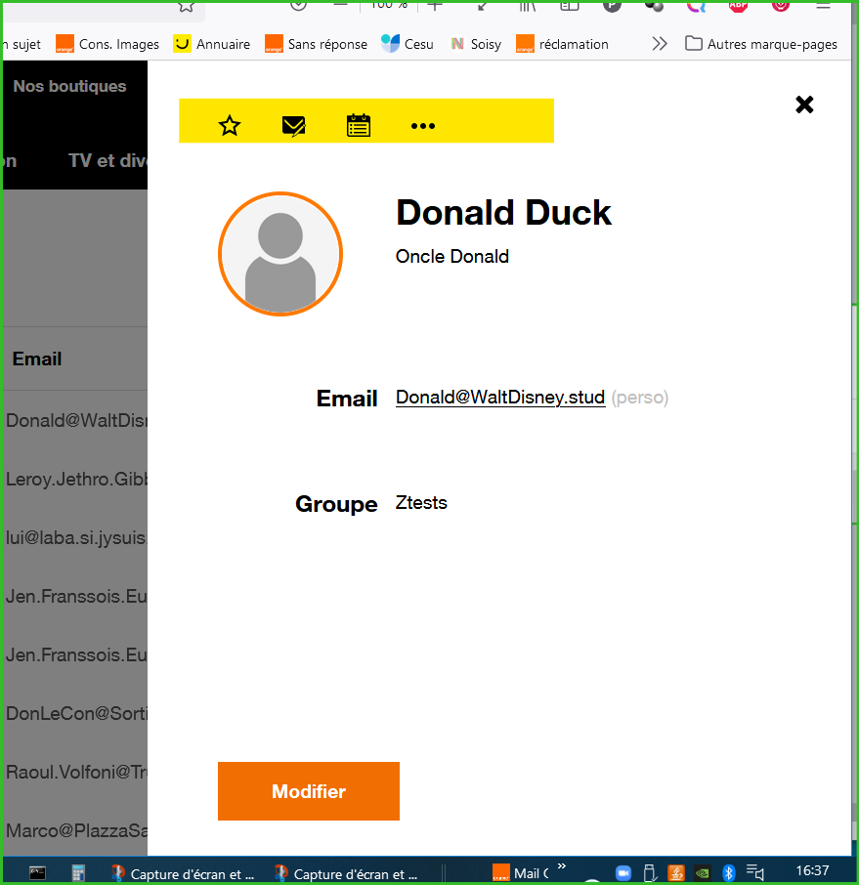Viewport: 859px width, 885px height.
Task: Click the Bluetooth tray icon
Action: click(x=729, y=873)
